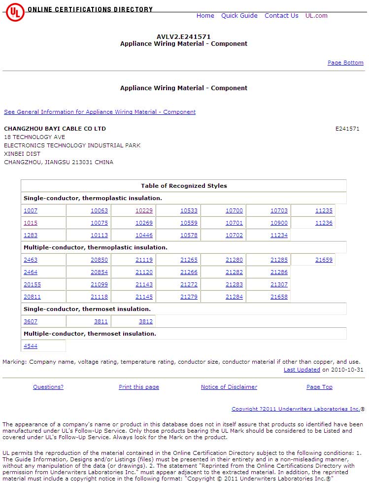The height and width of the screenshot is (483, 369).
Task: Open style 2463 multiple-conductor link
Action: [x=31, y=260]
